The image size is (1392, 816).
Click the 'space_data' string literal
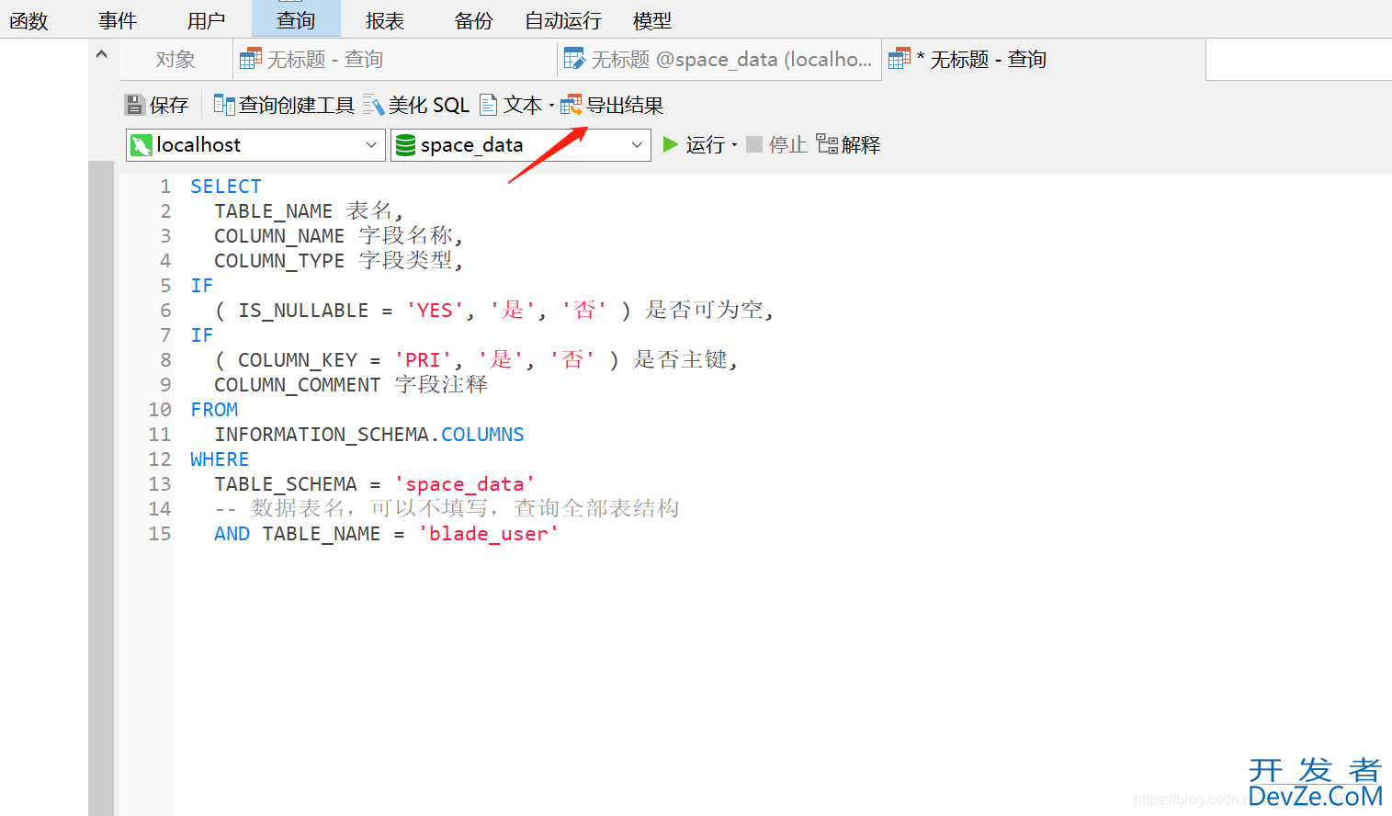(x=465, y=483)
